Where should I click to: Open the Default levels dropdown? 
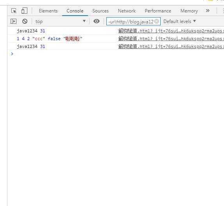pos(179,21)
